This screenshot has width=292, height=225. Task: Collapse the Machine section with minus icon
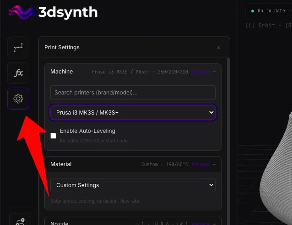[214, 72]
